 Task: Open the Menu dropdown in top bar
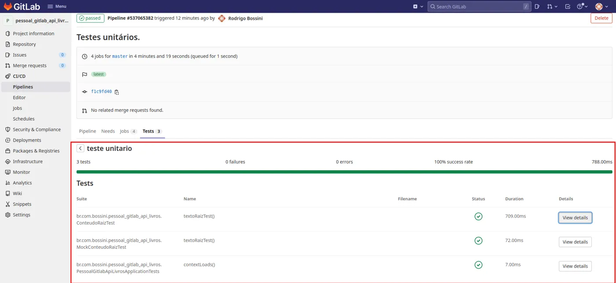(57, 7)
